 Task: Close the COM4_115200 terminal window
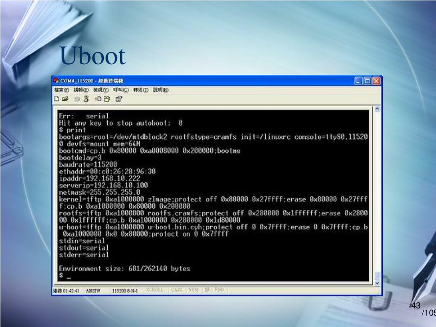(376, 81)
